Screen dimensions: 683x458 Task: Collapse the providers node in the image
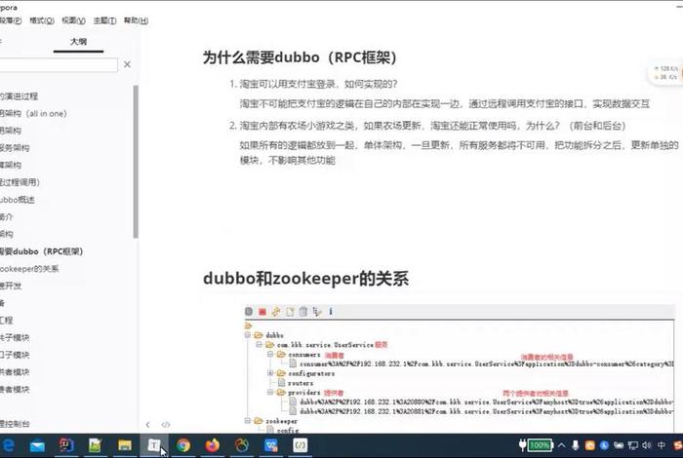click(270, 393)
